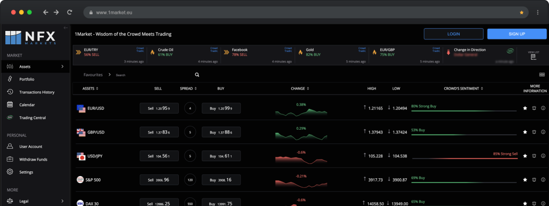Open Transactions History in sidebar
The image size is (549, 206).
point(37,92)
